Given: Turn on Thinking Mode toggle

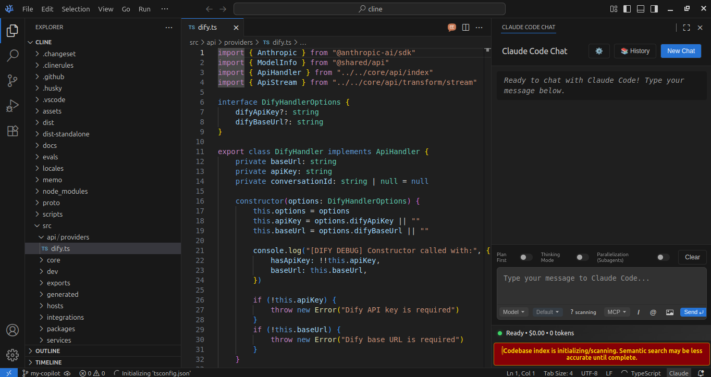Looking at the screenshot, I should point(582,257).
